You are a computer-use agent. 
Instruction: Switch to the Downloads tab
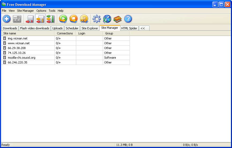(10, 28)
